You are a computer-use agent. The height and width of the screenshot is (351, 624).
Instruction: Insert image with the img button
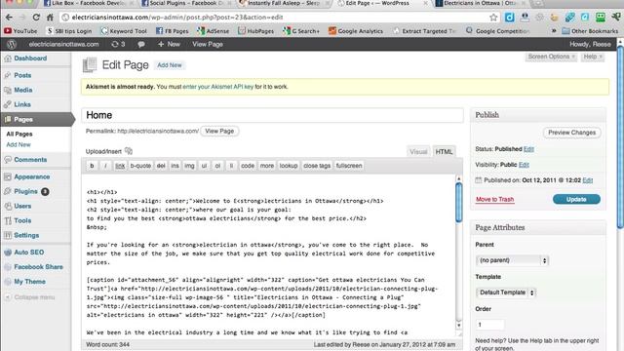tap(189, 166)
